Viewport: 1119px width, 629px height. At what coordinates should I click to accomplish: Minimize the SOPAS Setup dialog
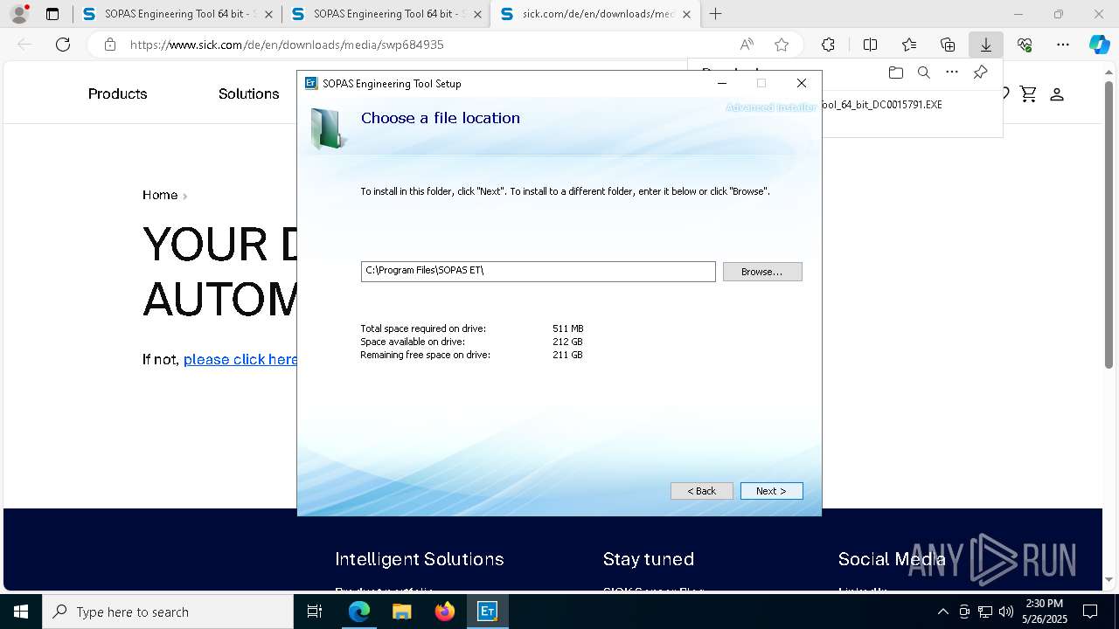tap(722, 83)
